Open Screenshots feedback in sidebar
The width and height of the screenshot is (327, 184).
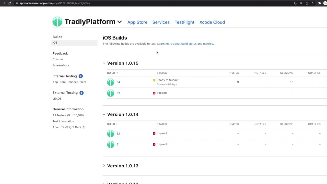coord(61,65)
